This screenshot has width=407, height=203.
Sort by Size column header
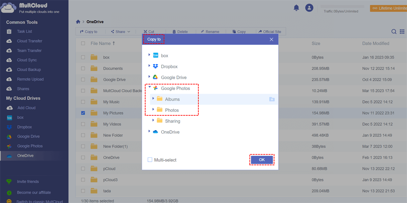click(316, 43)
